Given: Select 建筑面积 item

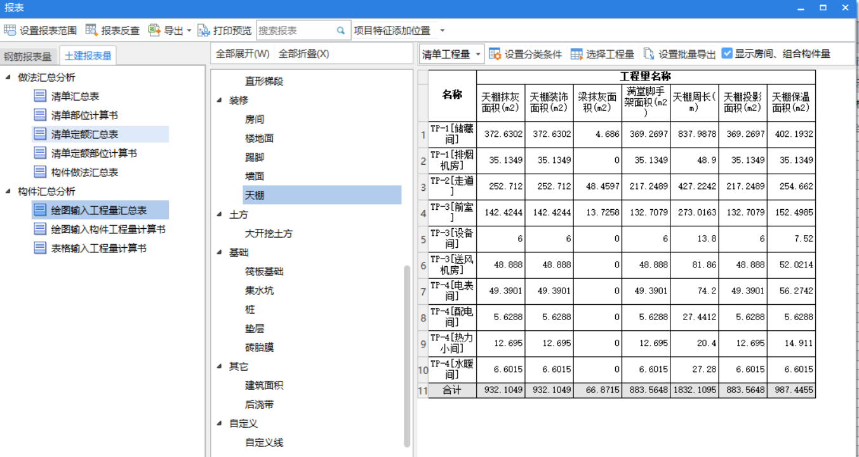Looking at the screenshot, I should click(264, 385).
